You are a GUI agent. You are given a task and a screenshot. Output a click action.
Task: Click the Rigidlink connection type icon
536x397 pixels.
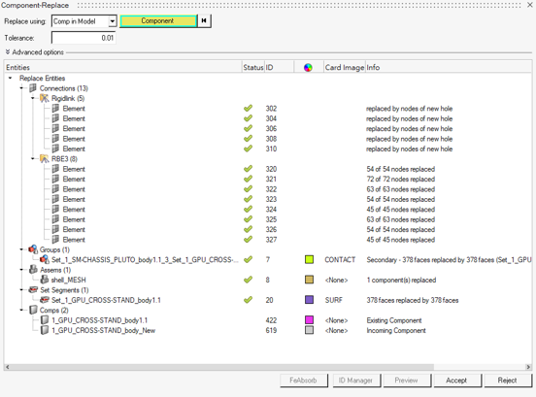[44, 98]
